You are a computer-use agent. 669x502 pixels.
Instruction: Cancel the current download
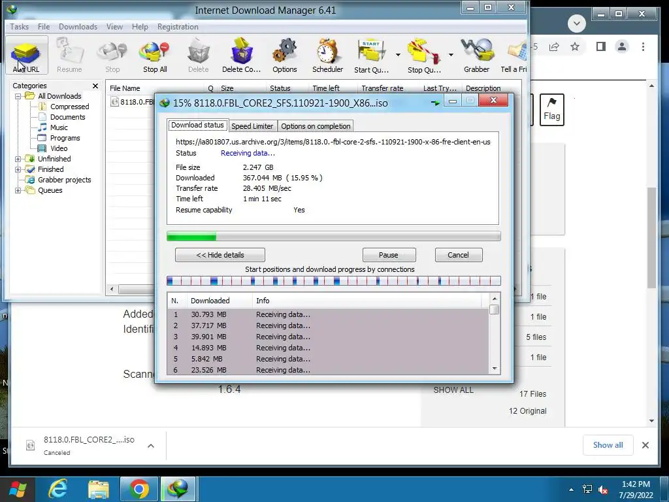[x=458, y=255]
